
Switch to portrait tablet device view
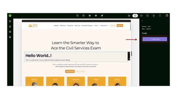tap(148, 16)
